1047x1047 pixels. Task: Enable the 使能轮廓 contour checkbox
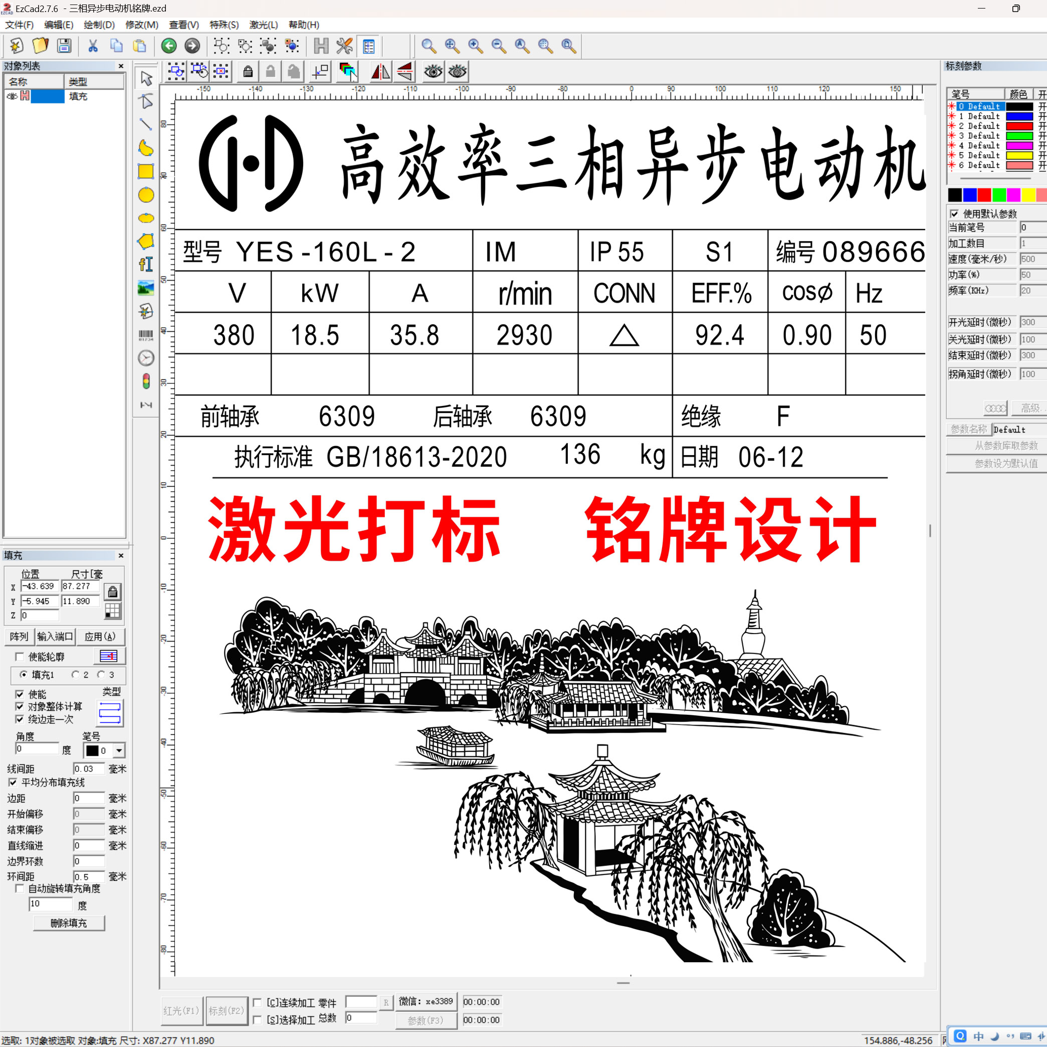20,656
